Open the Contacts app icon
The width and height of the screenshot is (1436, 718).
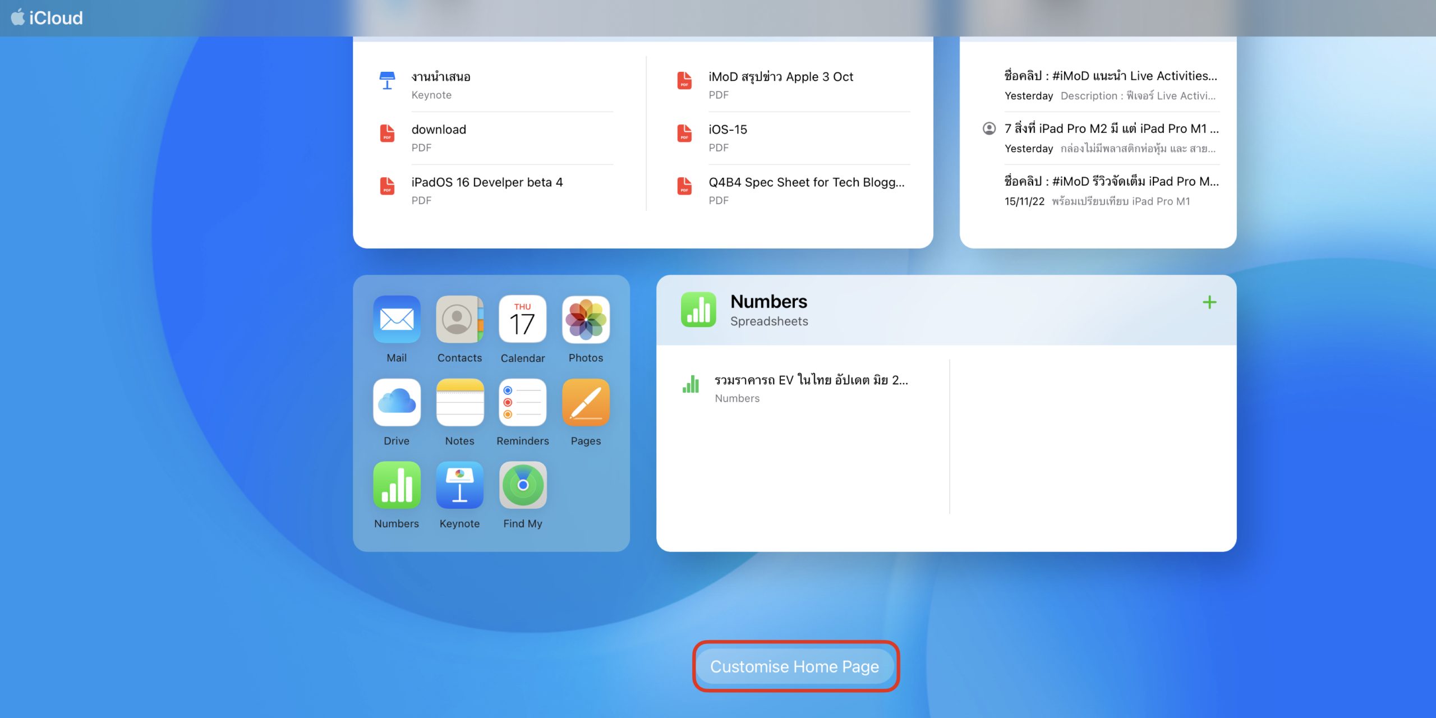tap(459, 320)
